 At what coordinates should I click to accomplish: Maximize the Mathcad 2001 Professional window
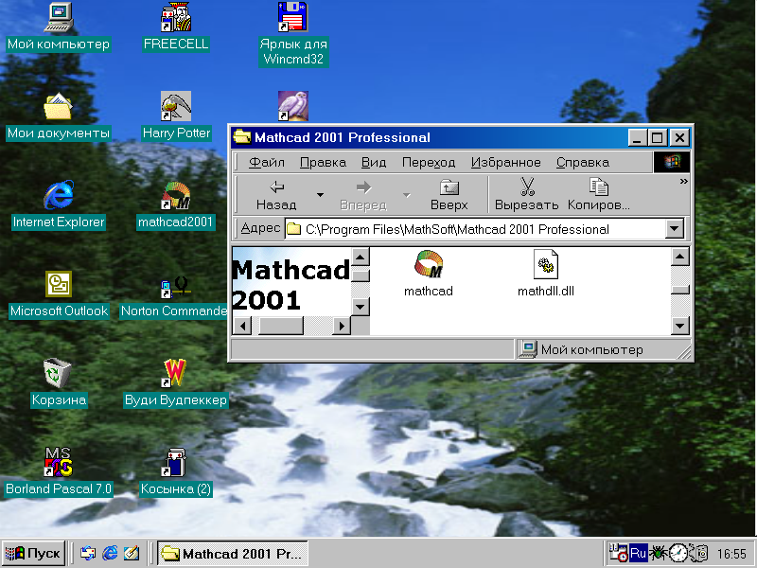[657, 137]
